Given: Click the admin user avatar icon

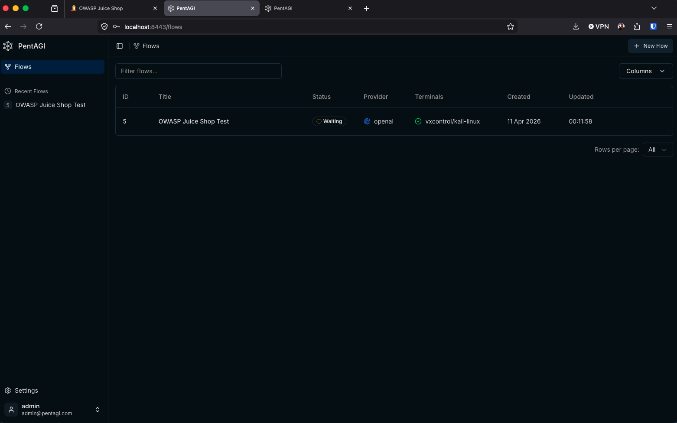Looking at the screenshot, I should [11, 410].
